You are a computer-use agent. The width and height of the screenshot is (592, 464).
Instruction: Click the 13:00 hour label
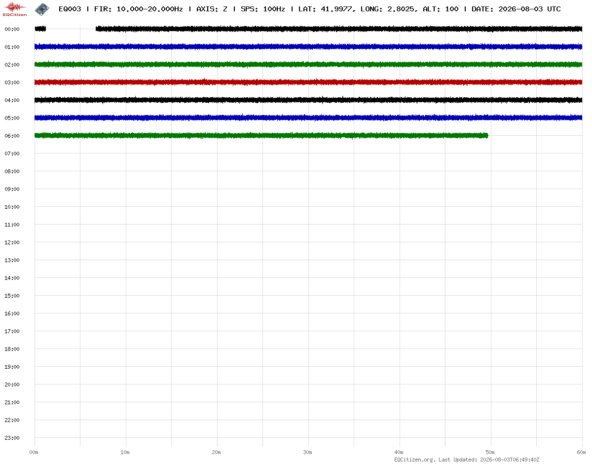(x=12, y=260)
